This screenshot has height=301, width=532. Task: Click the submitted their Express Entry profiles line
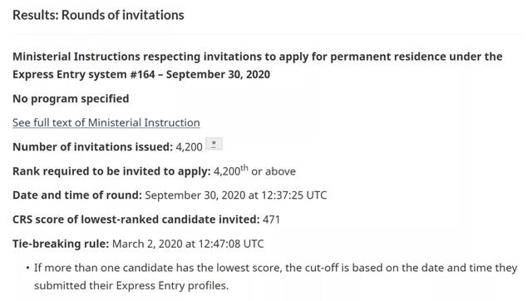coord(131,286)
